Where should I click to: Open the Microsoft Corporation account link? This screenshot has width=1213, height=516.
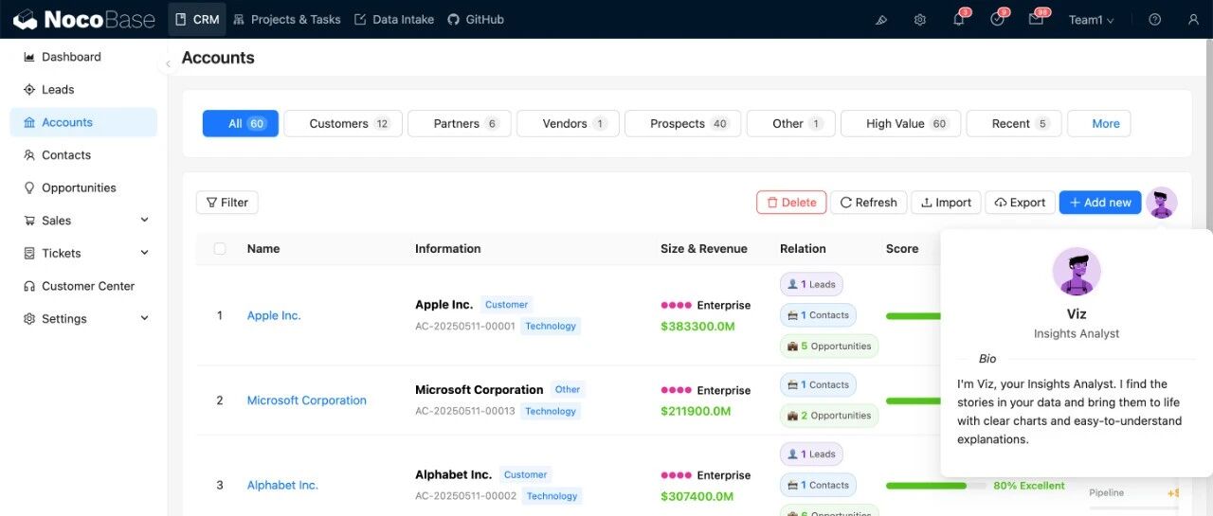[307, 400]
